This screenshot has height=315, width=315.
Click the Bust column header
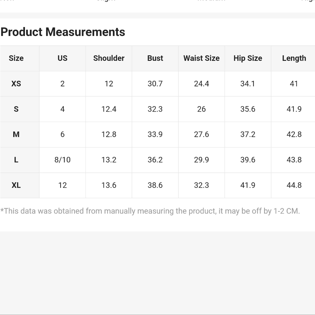(155, 58)
